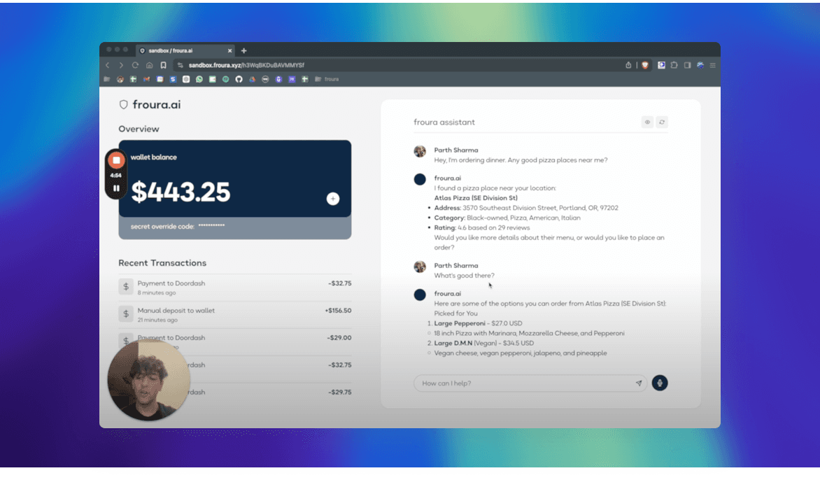This screenshot has height=480, width=820.
Task: Open the GitHub bookmark
Action: (239, 80)
